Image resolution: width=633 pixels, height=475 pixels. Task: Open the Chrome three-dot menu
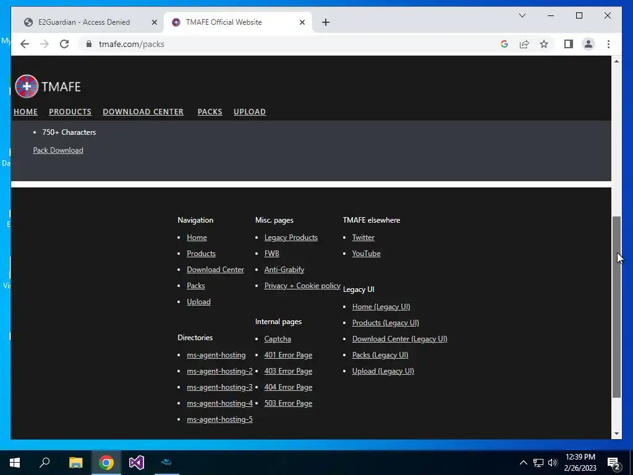[x=608, y=44]
